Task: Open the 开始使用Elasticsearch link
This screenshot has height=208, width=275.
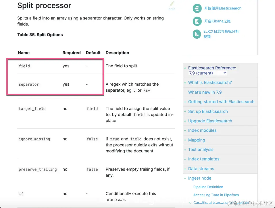Action: 223,8
